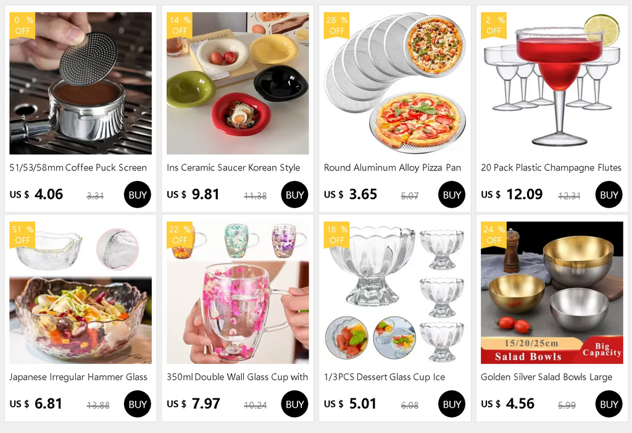Click BUY for the Coffee Puck Screen
This screenshot has height=433, width=632.
[138, 195]
